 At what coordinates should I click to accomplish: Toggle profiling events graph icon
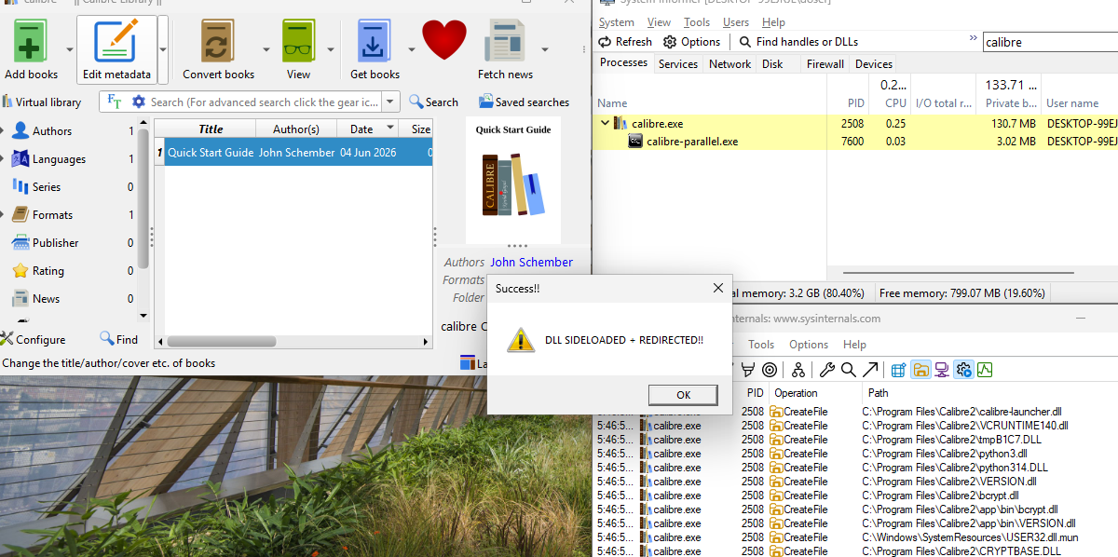tap(985, 370)
